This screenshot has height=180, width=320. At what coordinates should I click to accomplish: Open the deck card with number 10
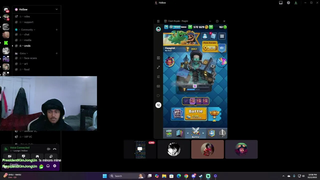click(x=178, y=114)
